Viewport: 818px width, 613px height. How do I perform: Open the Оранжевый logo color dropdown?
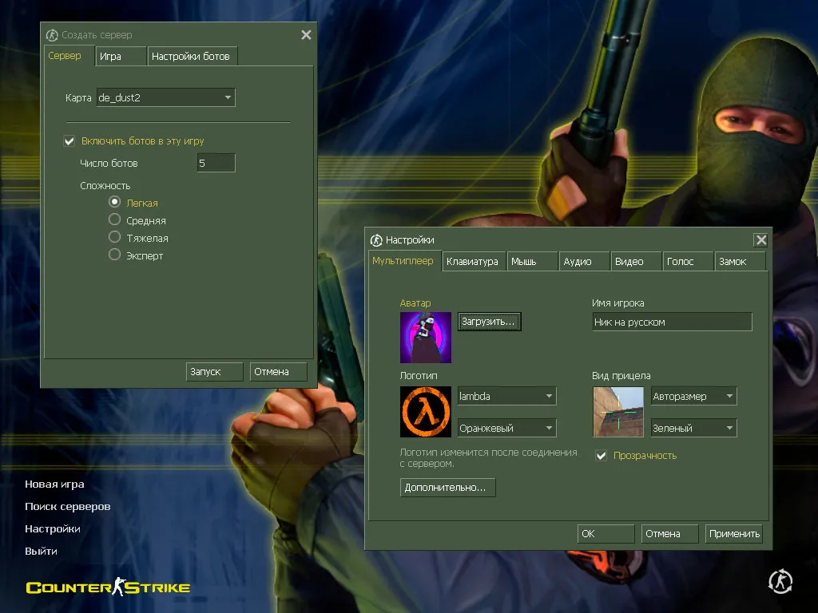[506, 428]
